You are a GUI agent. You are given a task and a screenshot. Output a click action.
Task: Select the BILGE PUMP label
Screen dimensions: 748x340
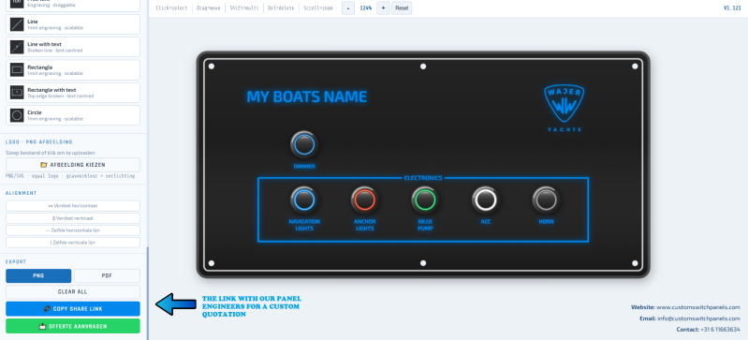pos(425,225)
